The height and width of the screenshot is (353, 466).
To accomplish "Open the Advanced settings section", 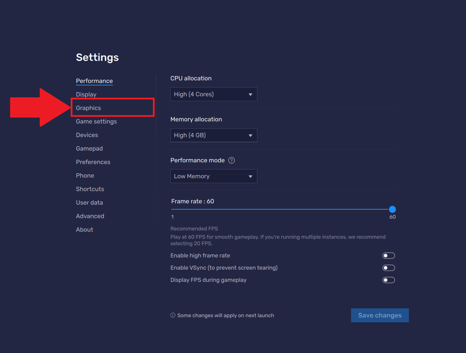I will click(90, 216).
